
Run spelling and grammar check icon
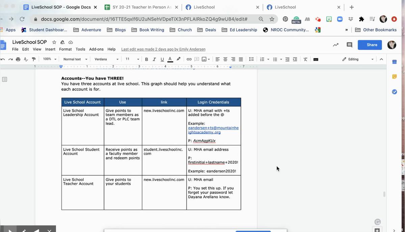coord(26,59)
